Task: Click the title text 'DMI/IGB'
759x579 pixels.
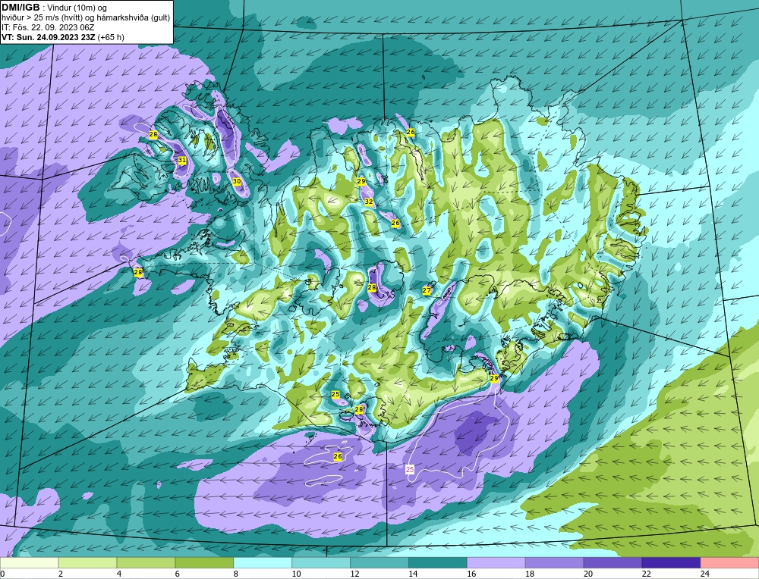Action: (20, 8)
